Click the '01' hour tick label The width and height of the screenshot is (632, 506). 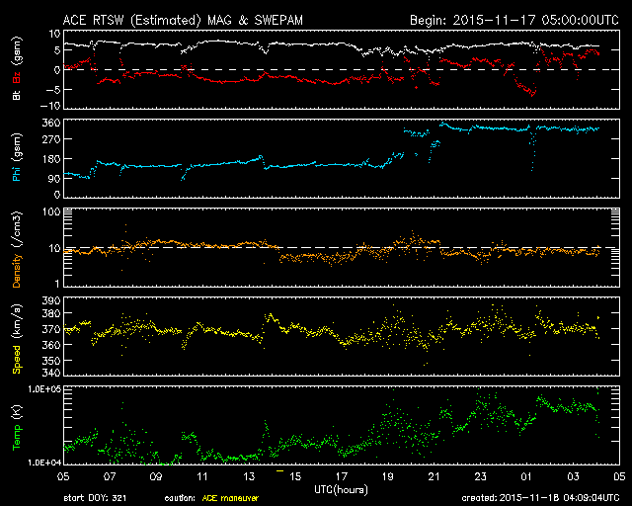pos(526,476)
